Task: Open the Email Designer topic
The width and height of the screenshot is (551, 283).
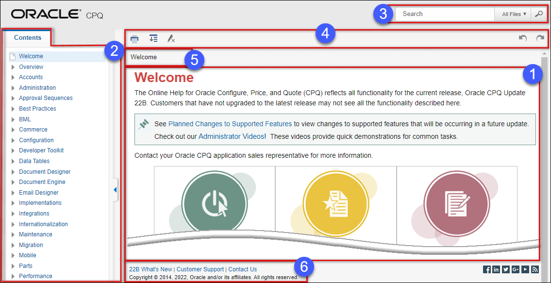Action: tap(39, 192)
